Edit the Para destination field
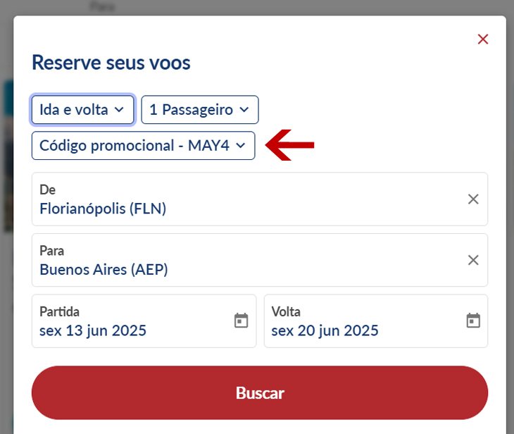The image size is (514, 434). point(260,260)
